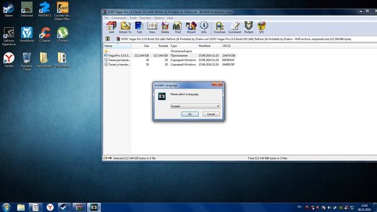Select the Yandex desktop icon
The image size is (377, 212).
(9, 60)
